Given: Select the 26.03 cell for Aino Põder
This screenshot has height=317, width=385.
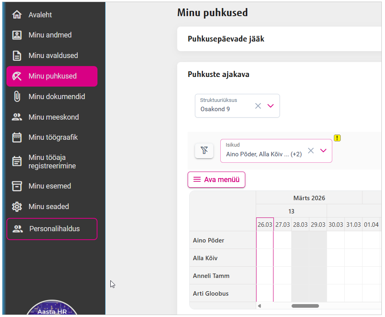Looking at the screenshot, I should (x=265, y=240).
